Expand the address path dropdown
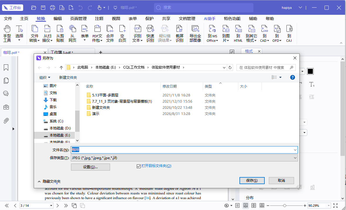This screenshot has height=210, width=346. click(224, 68)
